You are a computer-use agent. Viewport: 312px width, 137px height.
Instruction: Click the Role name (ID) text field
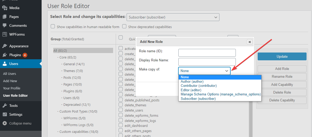point(207,53)
